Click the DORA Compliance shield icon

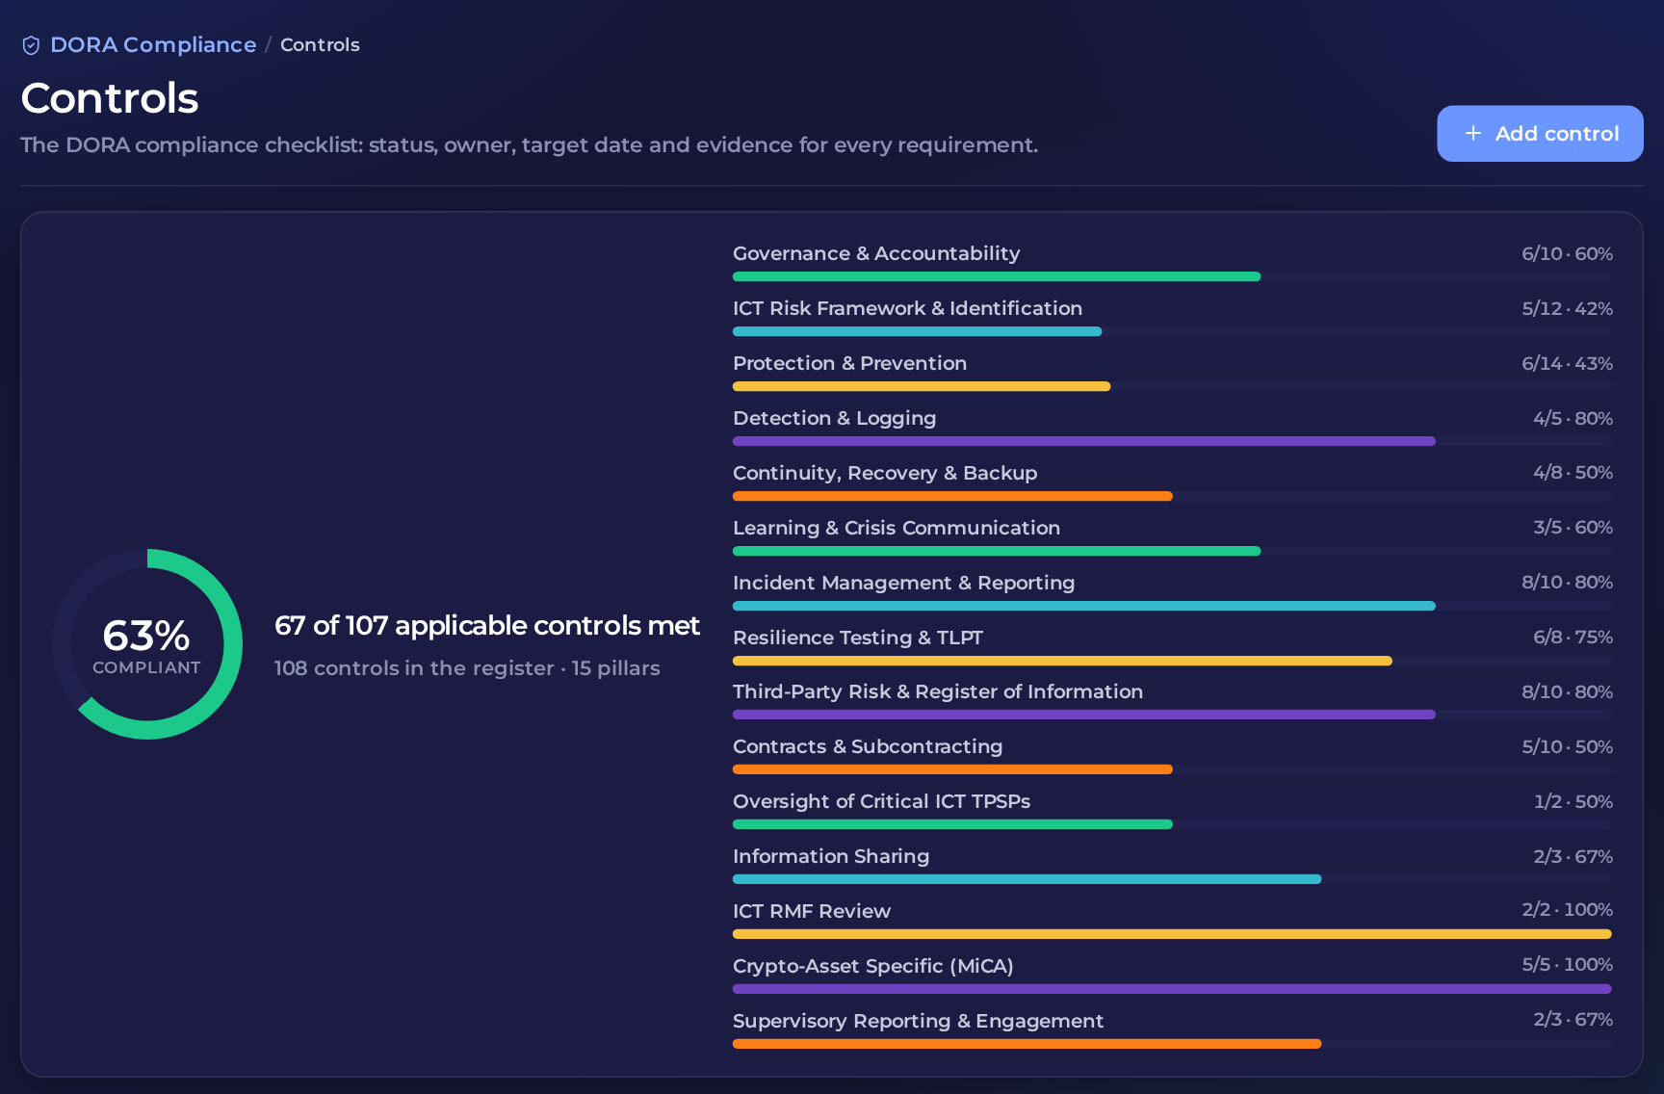(x=31, y=45)
